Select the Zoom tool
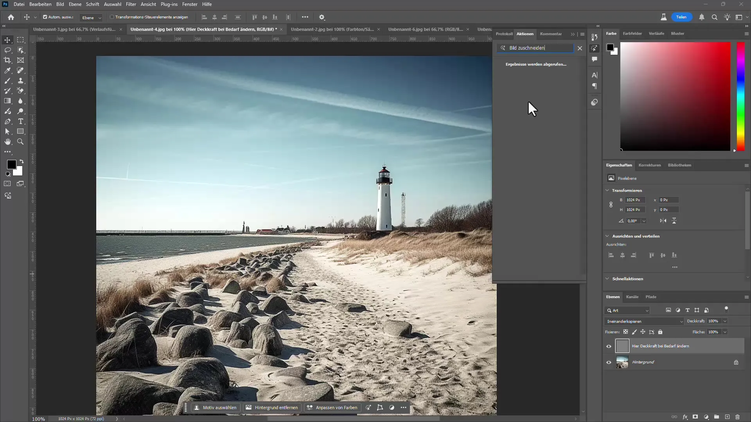The image size is (751, 422). [21, 141]
